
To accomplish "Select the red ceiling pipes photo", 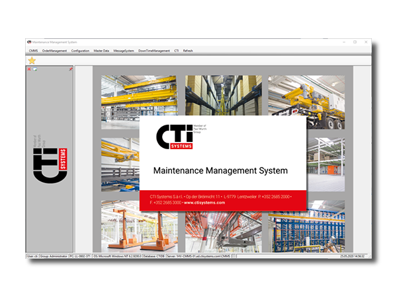I will coord(224,232).
